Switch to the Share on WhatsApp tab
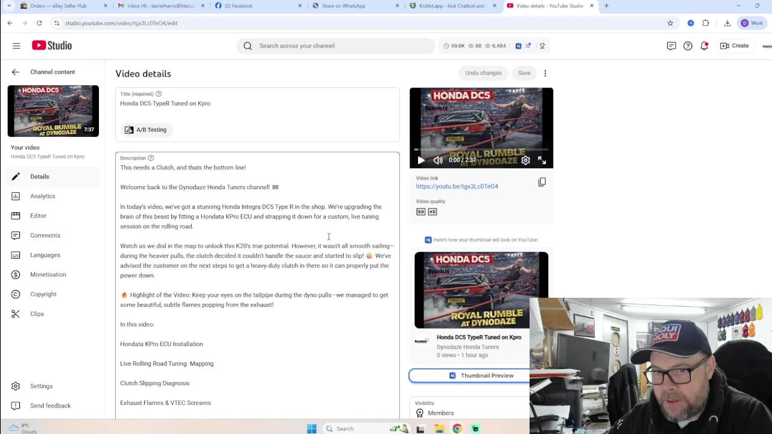 coord(356,6)
